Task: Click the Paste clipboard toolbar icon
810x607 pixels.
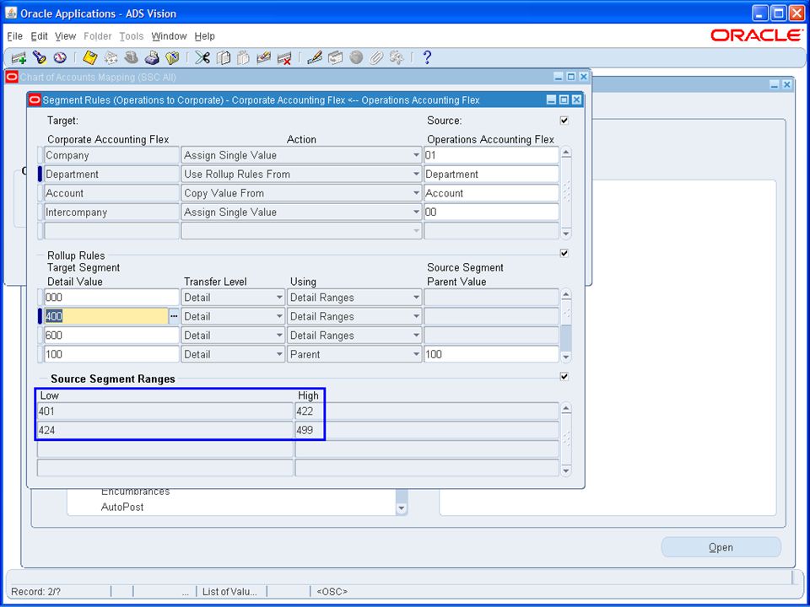Action: click(x=243, y=57)
